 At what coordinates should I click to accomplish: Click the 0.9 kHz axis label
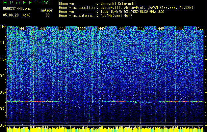point(3,76)
